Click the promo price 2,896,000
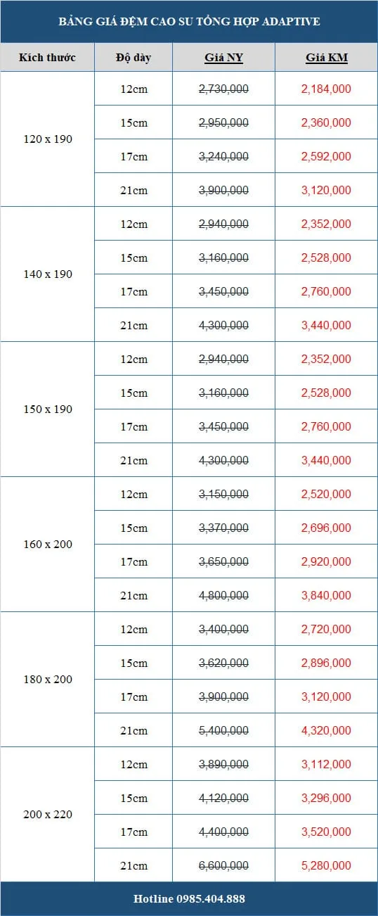The height and width of the screenshot is (916, 378). click(326, 663)
